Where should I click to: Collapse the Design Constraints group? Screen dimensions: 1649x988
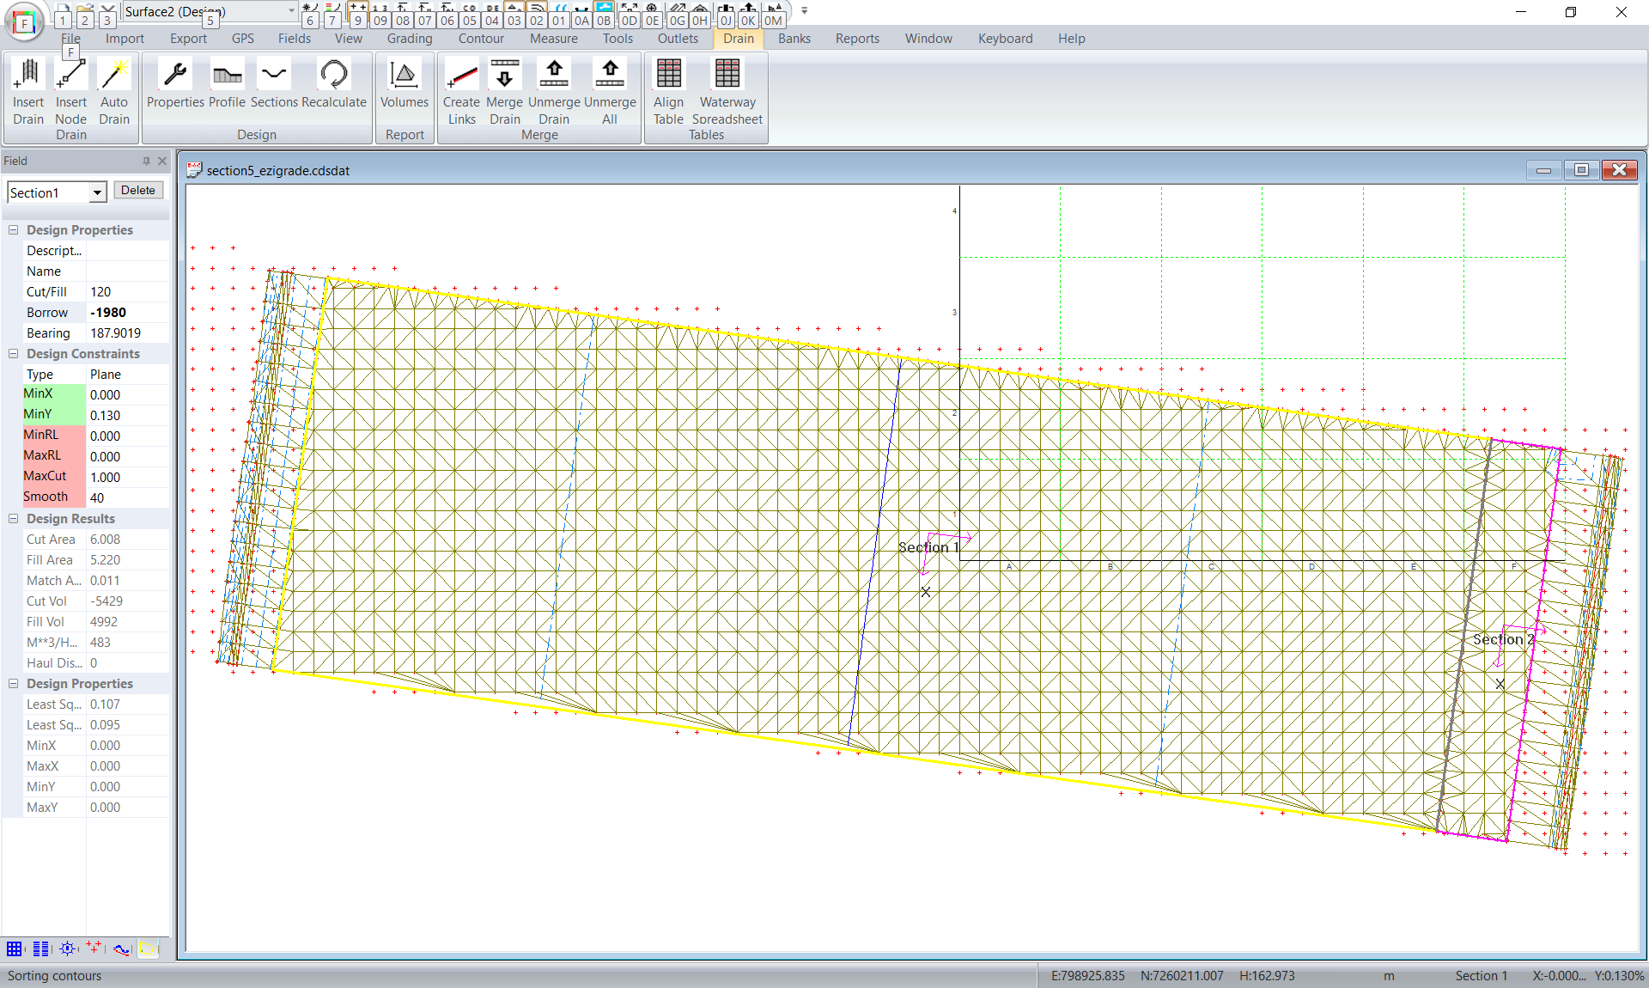14,354
